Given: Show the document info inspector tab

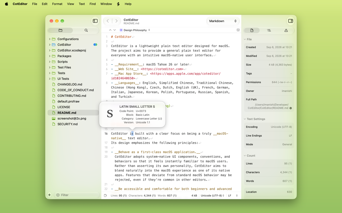Looking at the screenshot, I should [x=252, y=30].
